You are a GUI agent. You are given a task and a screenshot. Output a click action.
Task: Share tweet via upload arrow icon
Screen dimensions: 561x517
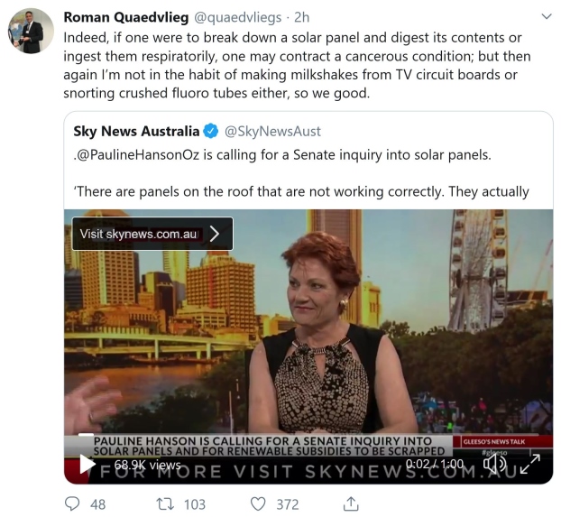click(351, 503)
